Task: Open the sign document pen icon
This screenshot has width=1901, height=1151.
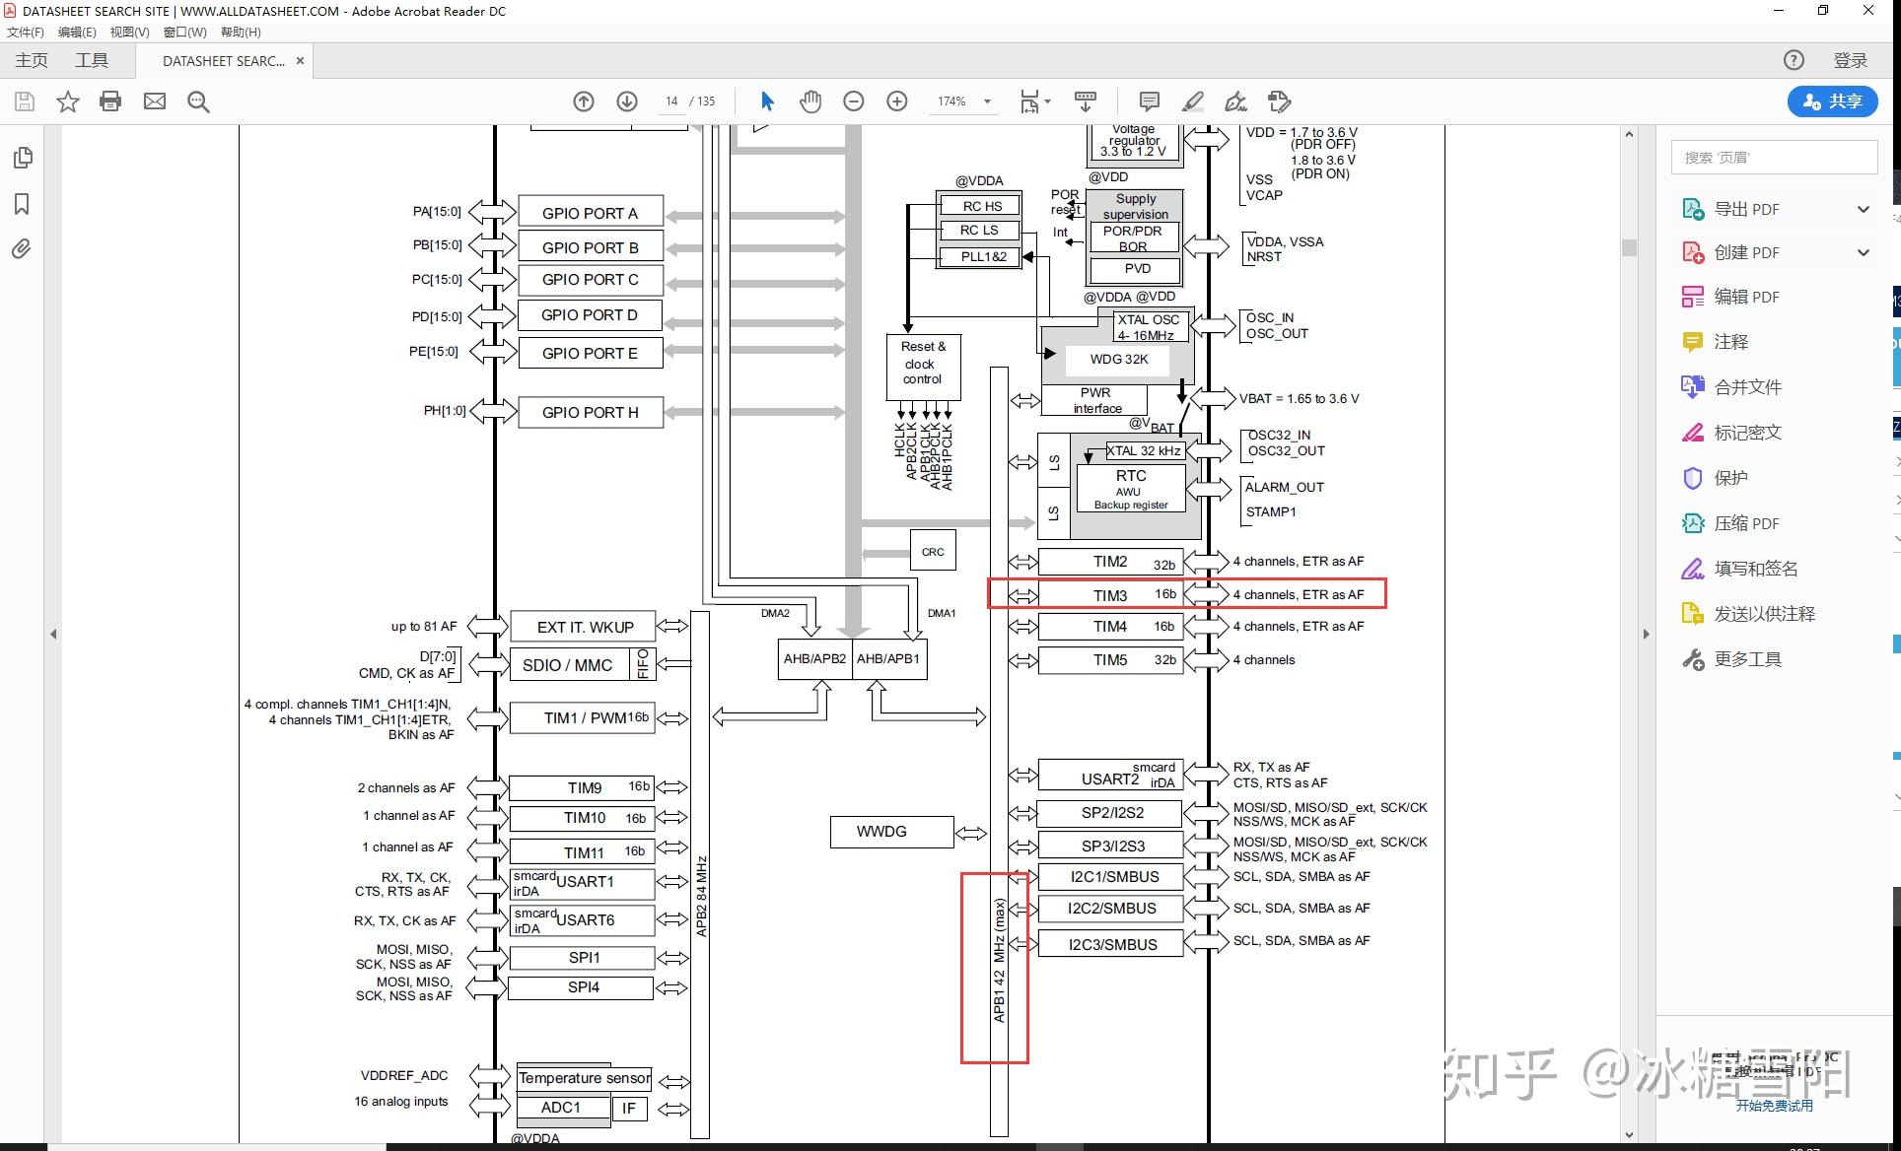Action: [x=1236, y=102]
